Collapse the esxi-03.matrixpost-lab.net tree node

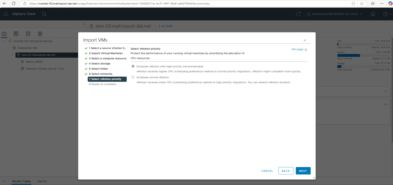click(12, 55)
